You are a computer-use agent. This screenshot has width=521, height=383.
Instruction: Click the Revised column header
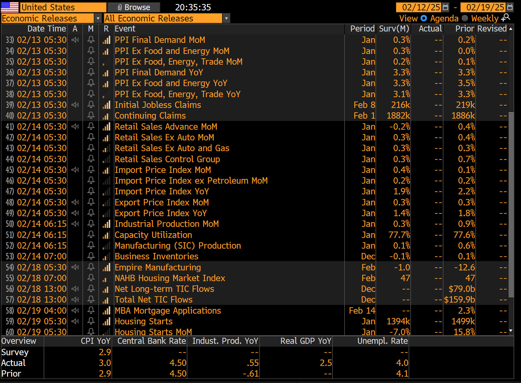click(492, 29)
